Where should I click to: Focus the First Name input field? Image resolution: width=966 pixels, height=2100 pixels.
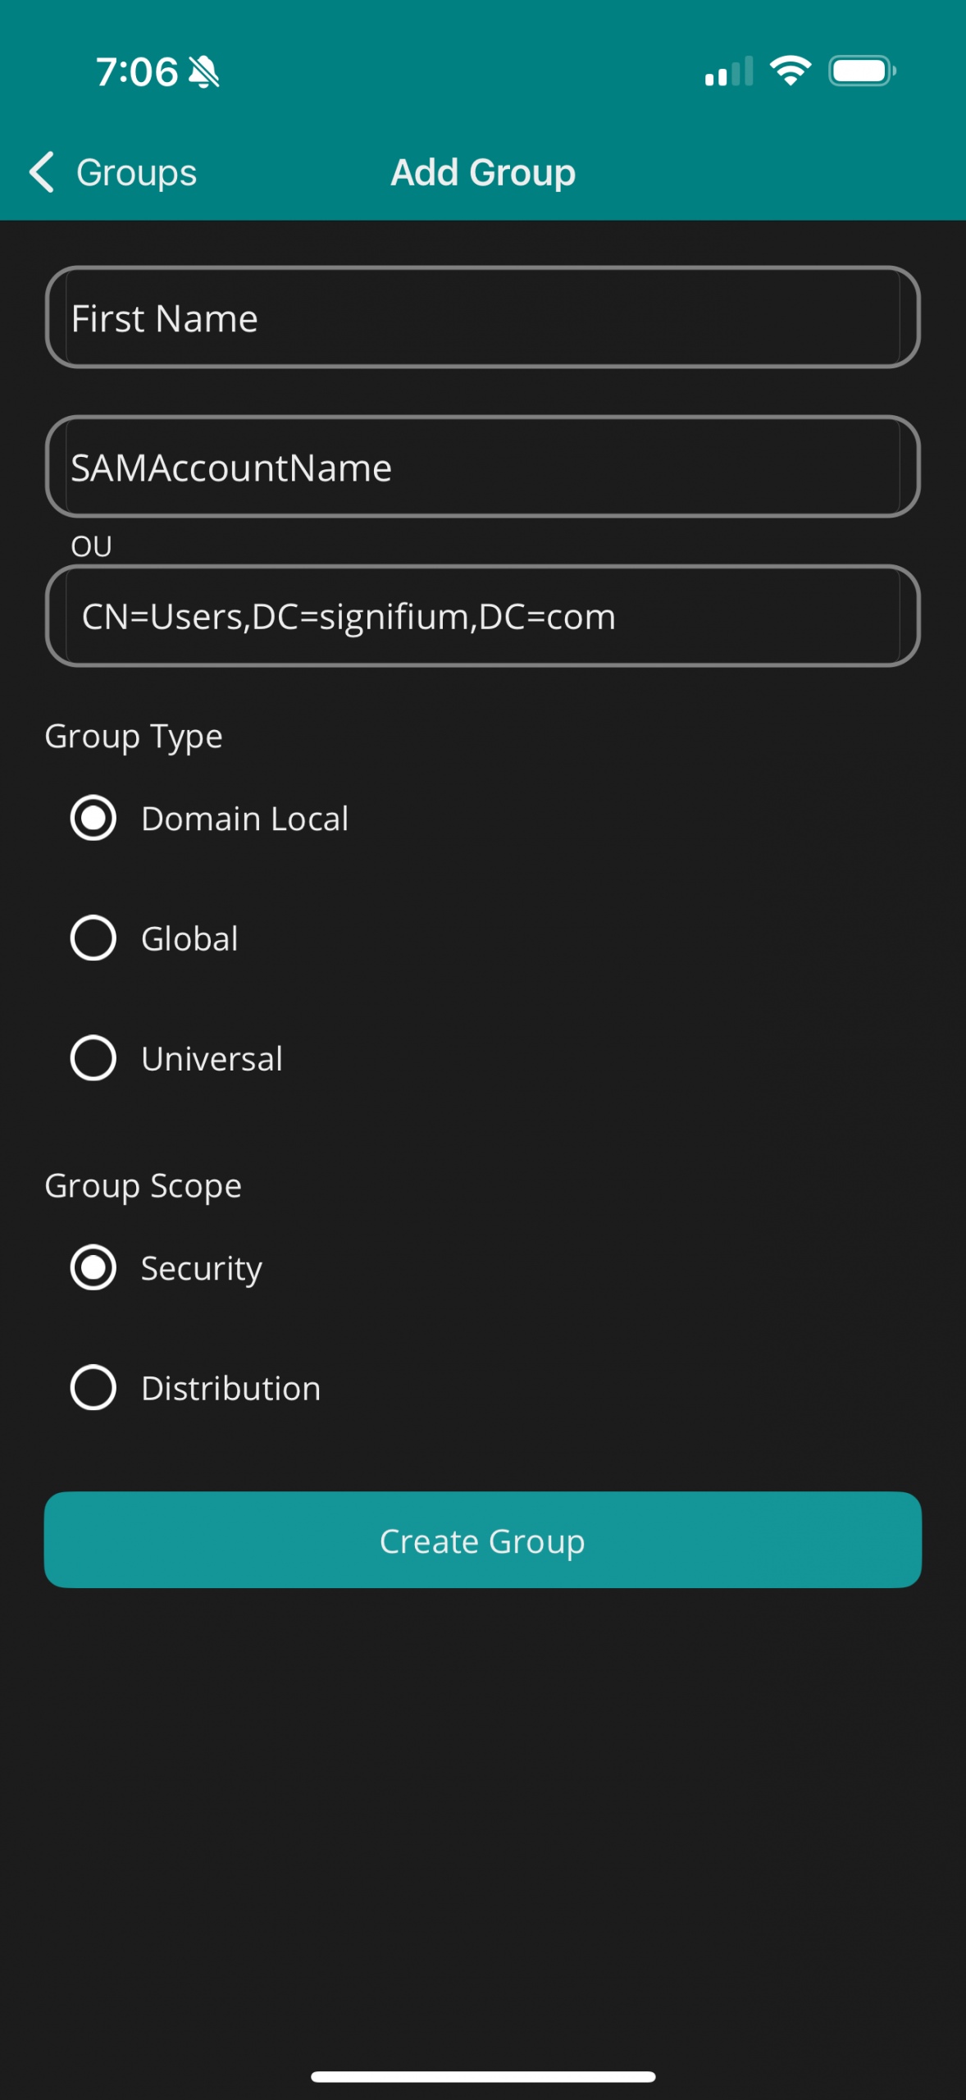coord(482,317)
